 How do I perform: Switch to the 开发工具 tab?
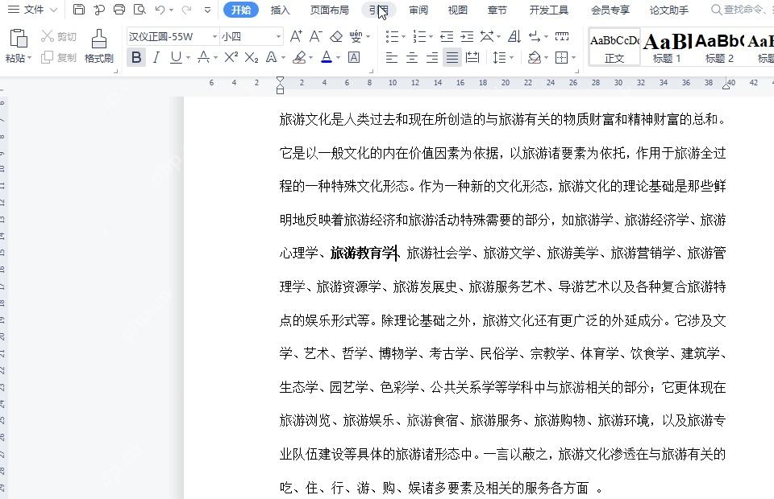click(x=549, y=10)
